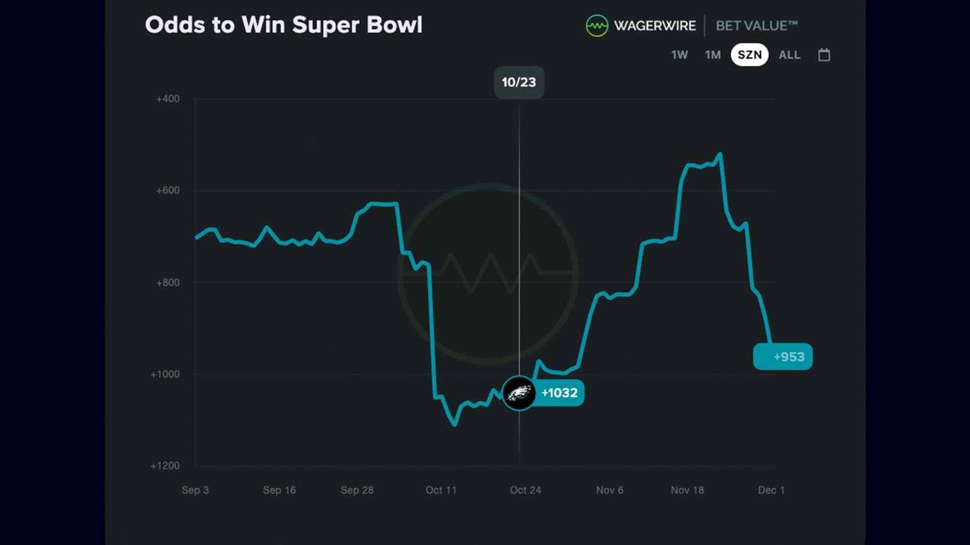This screenshot has width=970, height=545.
Task: Click the +1032 odds badge
Action: pos(558,393)
